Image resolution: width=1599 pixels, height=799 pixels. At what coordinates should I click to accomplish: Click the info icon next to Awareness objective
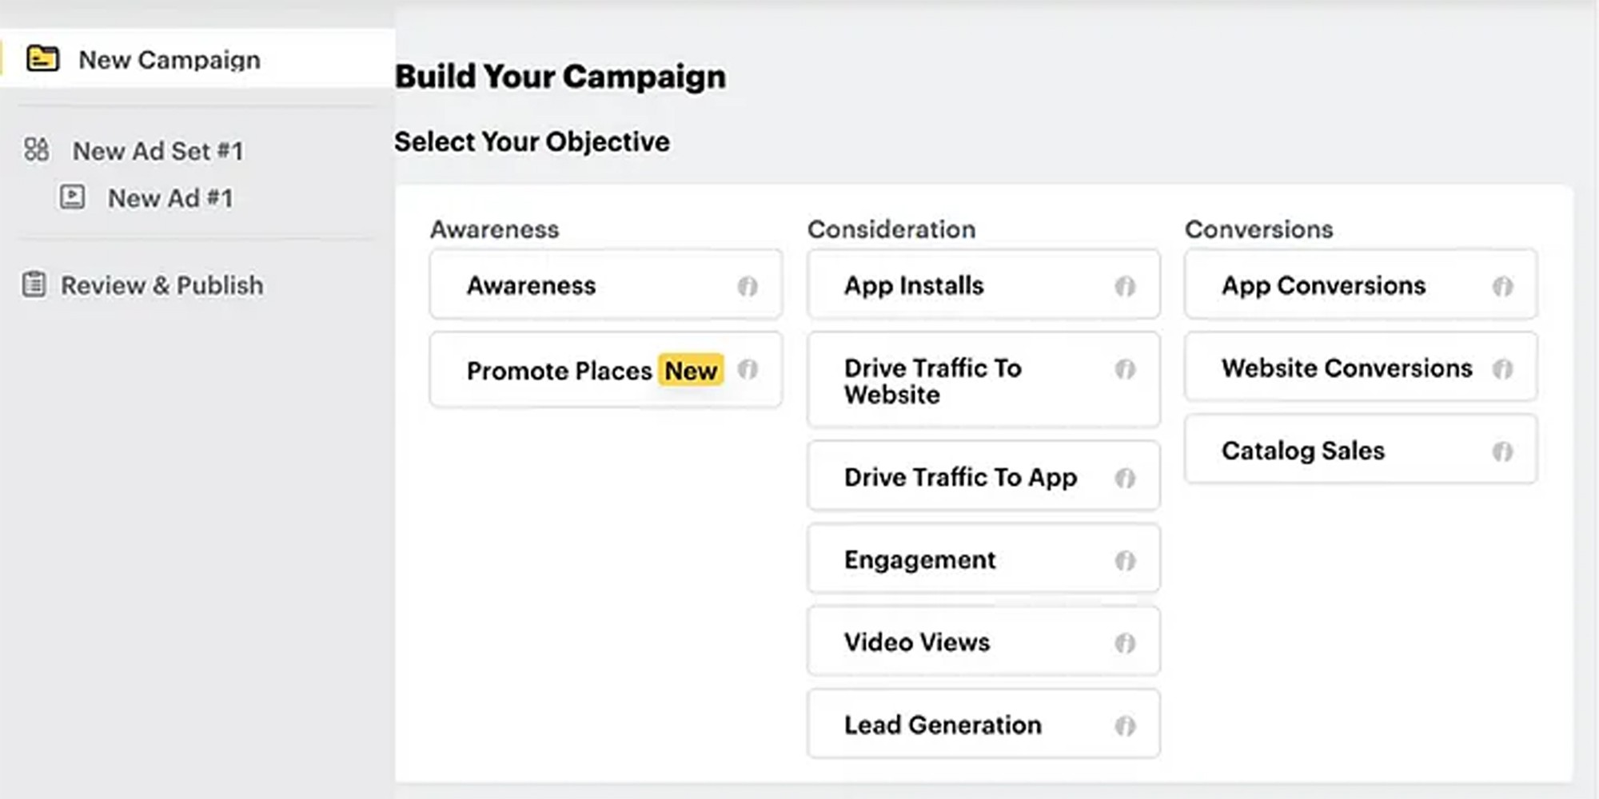click(748, 286)
